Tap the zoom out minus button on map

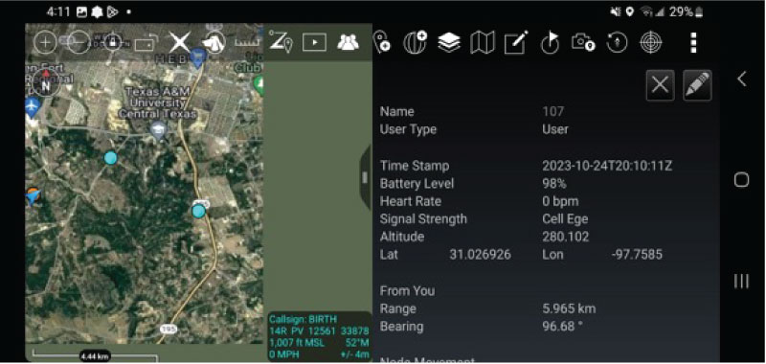pos(79,42)
